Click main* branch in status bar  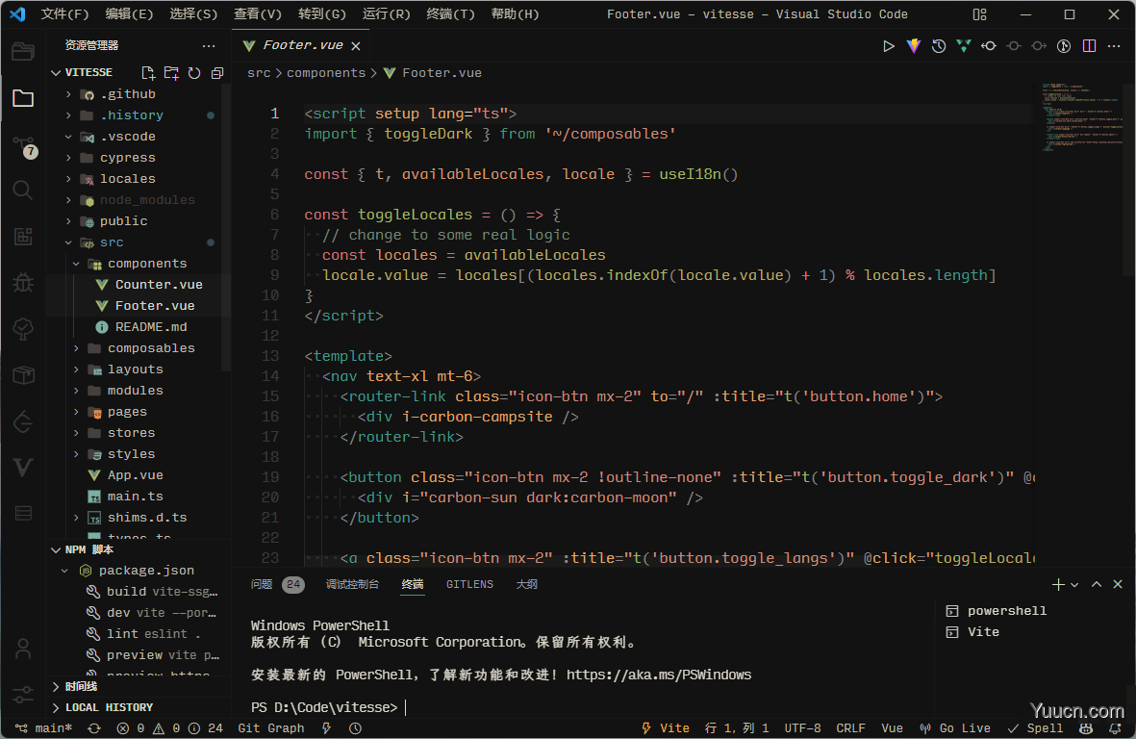tap(44, 728)
